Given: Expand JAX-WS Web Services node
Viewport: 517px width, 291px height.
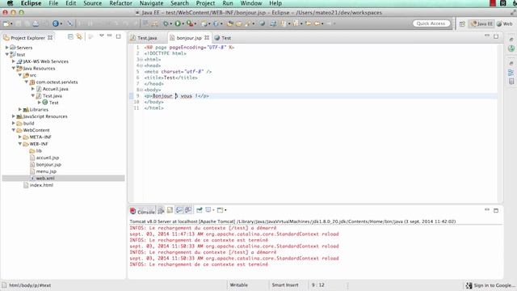Looking at the screenshot, I should 14,61.
